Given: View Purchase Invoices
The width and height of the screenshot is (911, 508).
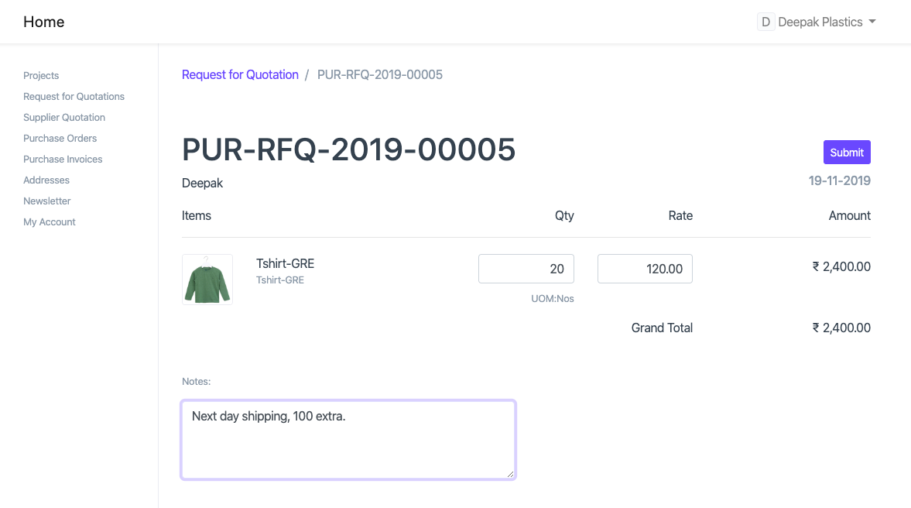Looking at the screenshot, I should [x=63, y=159].
